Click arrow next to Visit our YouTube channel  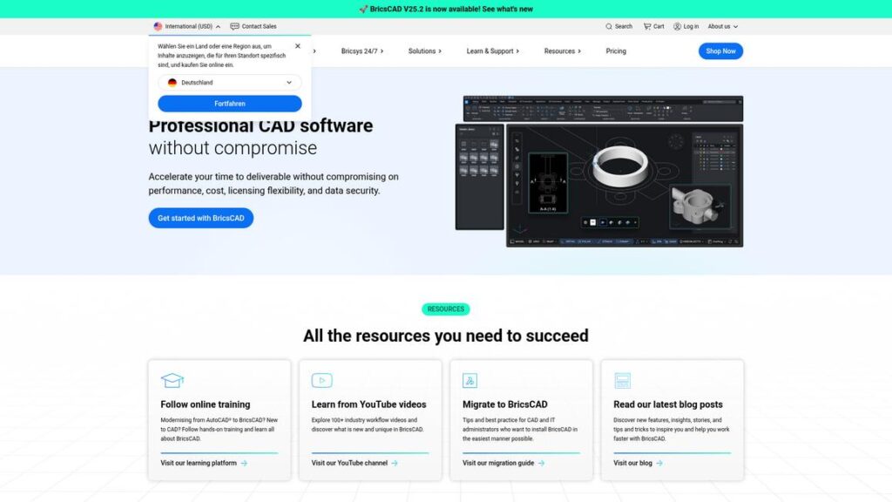[x=395, y=464]
